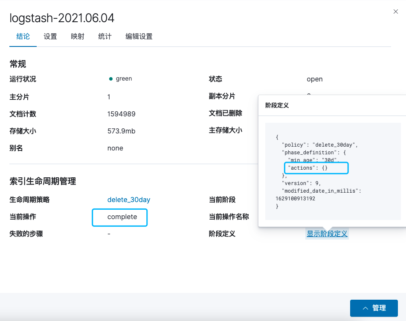Click the 别名 label
This screenshot has height=321, width=406.
[16, 148]
